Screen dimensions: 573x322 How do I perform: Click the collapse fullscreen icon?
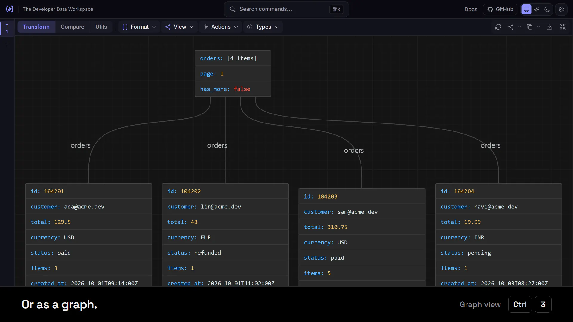click(x=563, y=27)
